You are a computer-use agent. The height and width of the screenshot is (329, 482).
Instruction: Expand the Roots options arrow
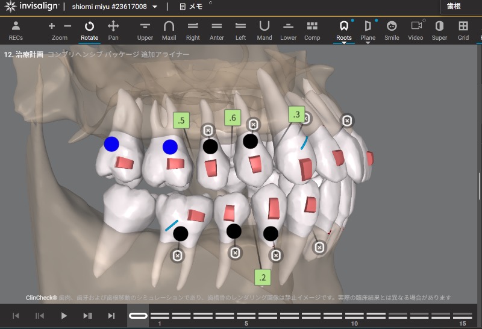344,44
